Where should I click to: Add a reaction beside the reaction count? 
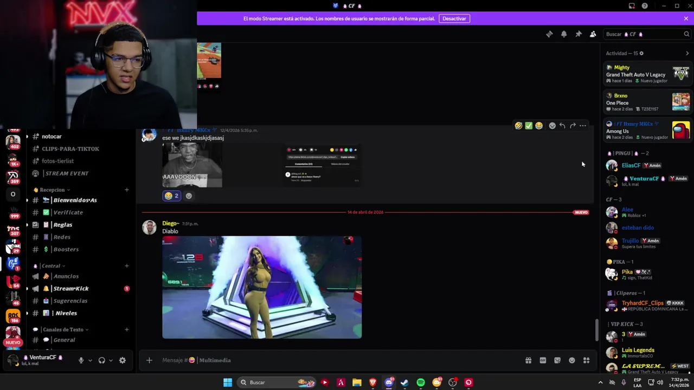pyautogui.click(x=189, y=196)
